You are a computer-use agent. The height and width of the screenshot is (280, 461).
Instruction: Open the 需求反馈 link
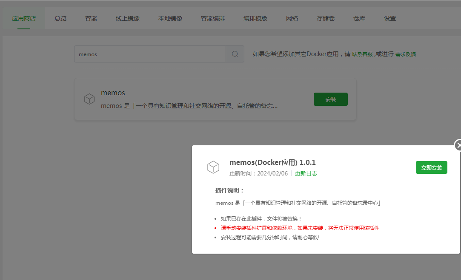point(405,54)
